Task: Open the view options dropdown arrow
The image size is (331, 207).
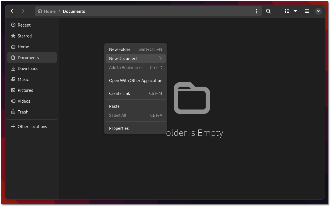Action: coord(295,11)
